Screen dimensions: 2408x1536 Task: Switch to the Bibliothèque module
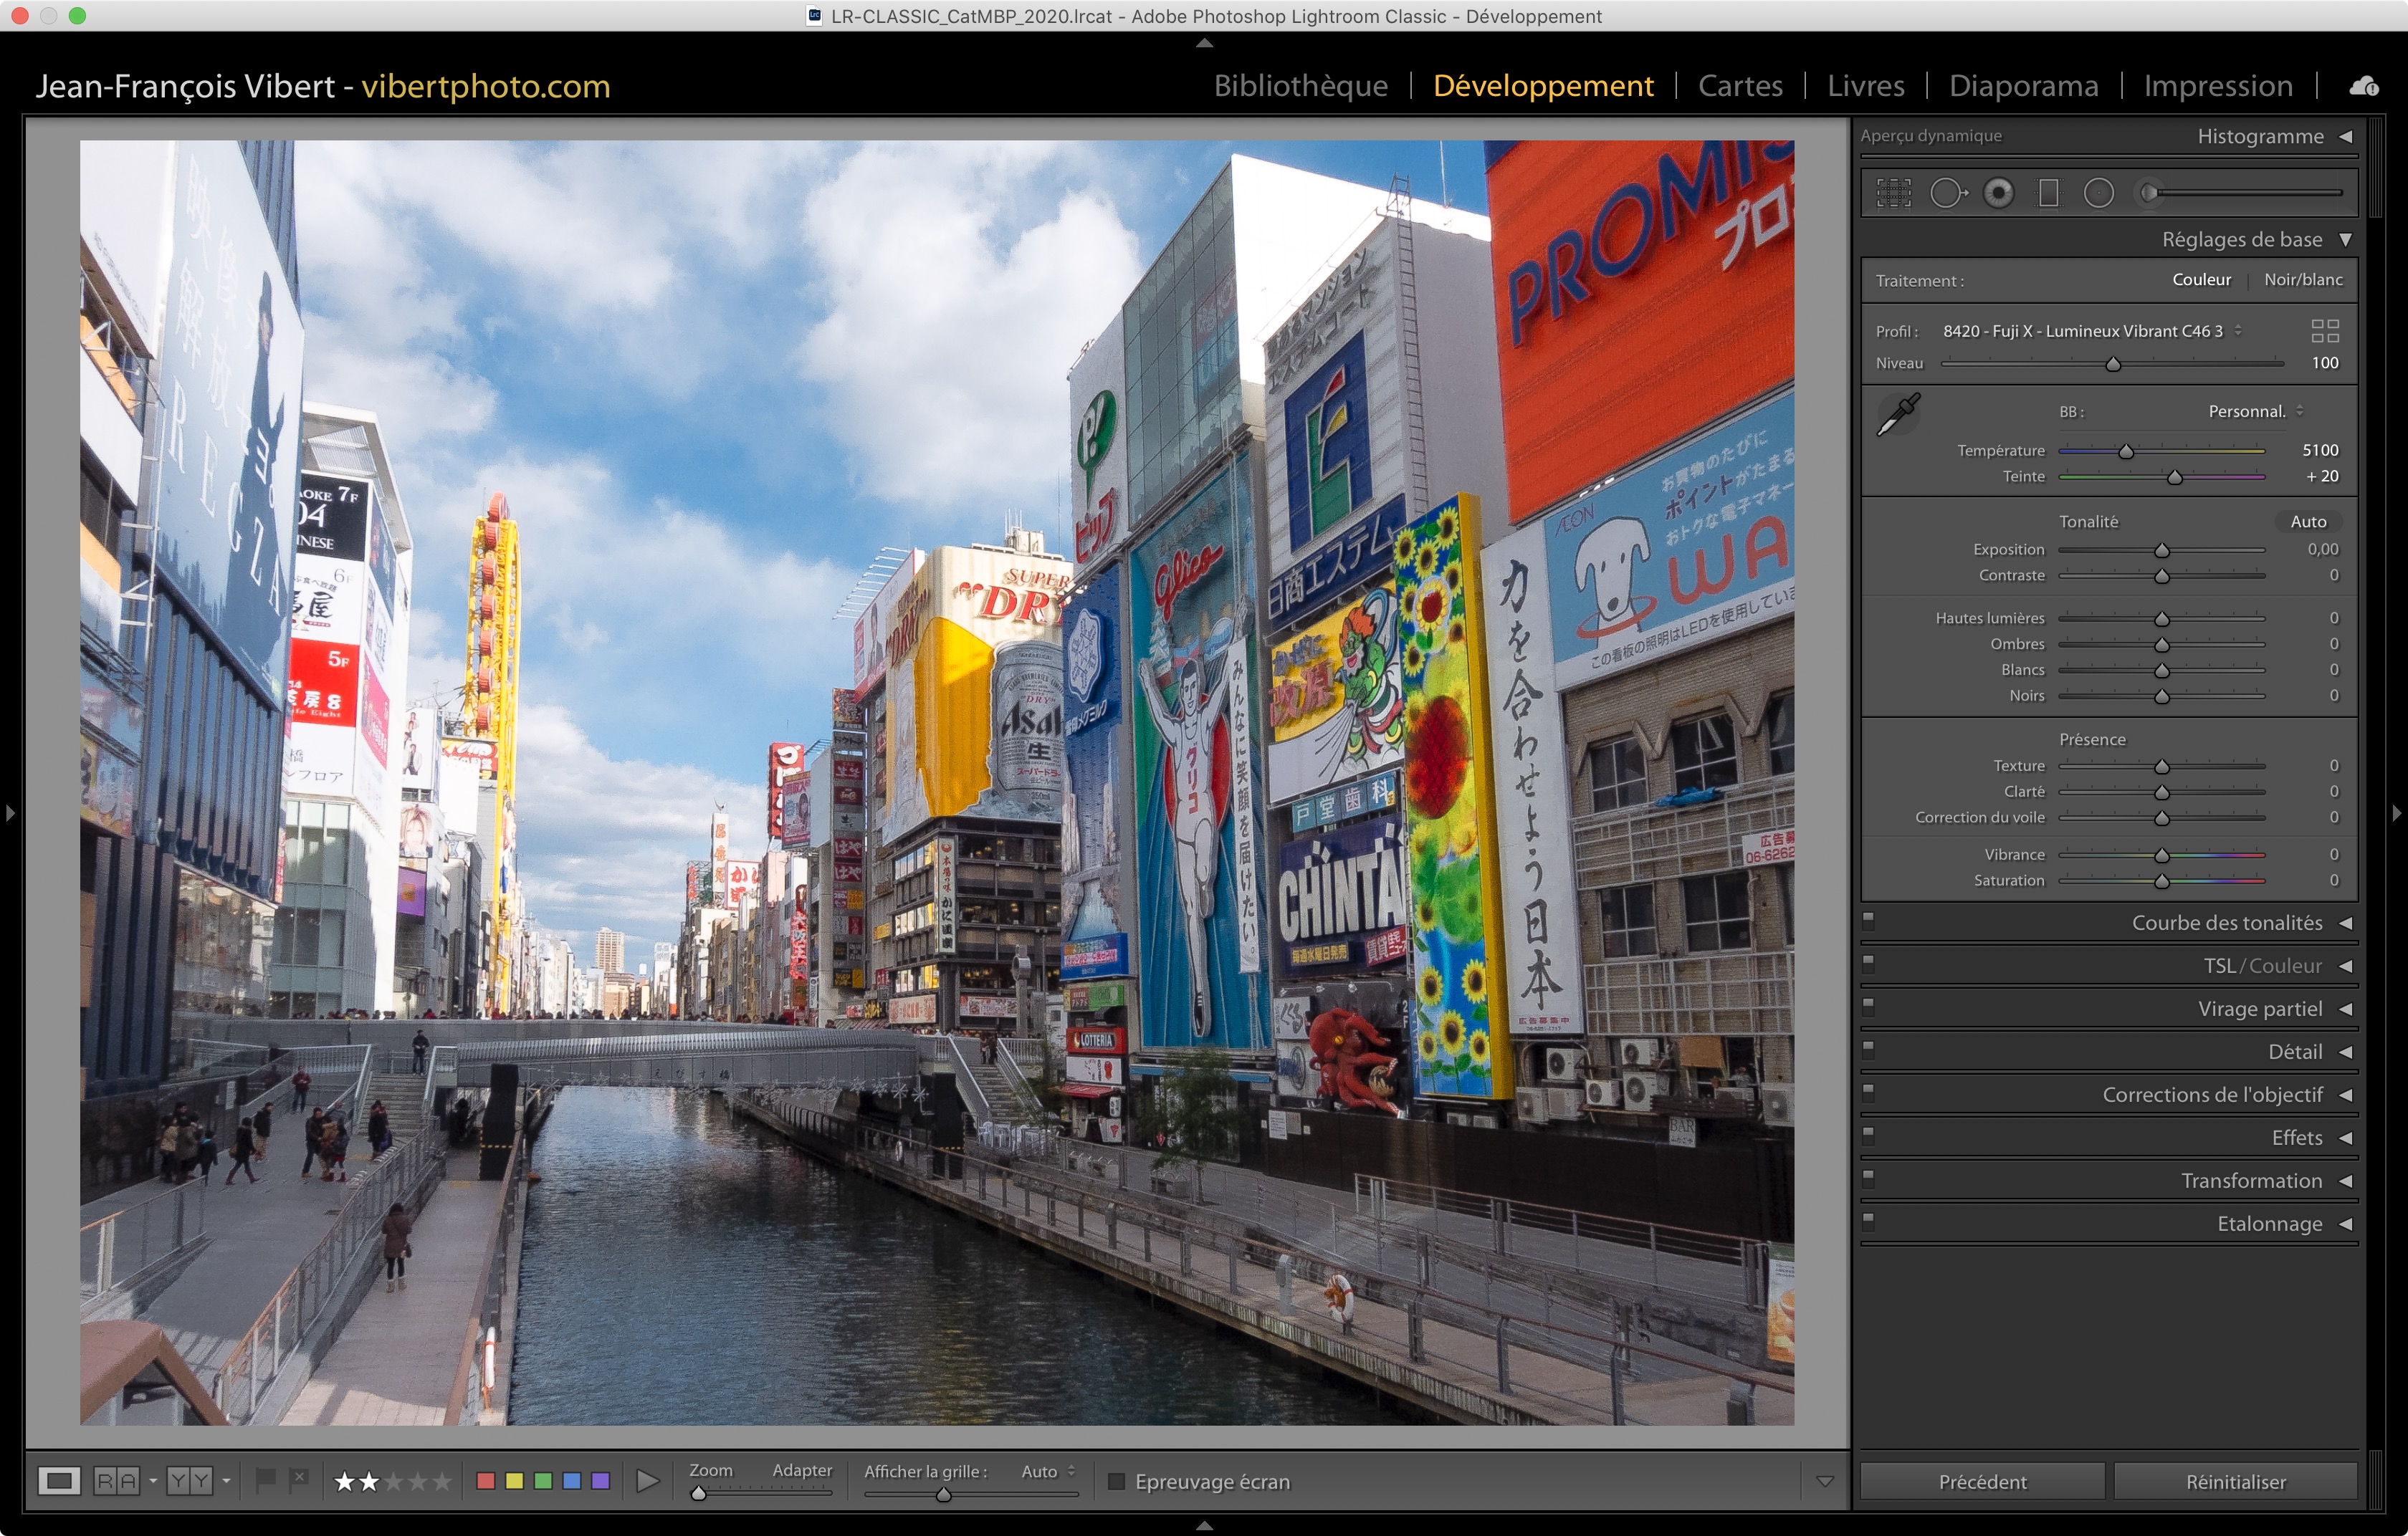[1300, 86]
